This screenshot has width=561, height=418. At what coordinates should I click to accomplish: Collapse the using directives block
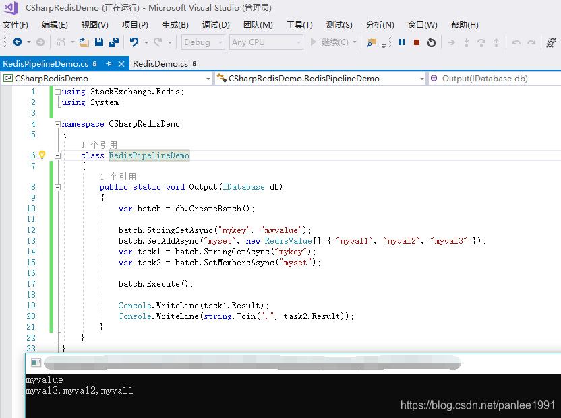[x=57, y=92]
